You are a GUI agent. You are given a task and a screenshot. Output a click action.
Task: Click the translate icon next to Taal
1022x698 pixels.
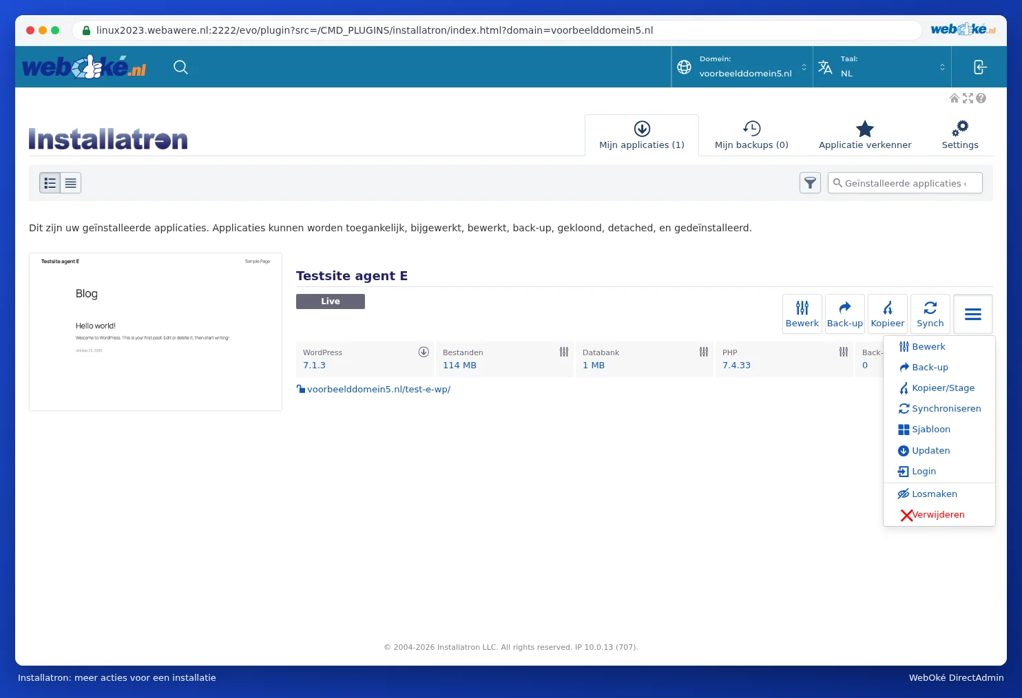pyautogui.click(x=825, y=67)
